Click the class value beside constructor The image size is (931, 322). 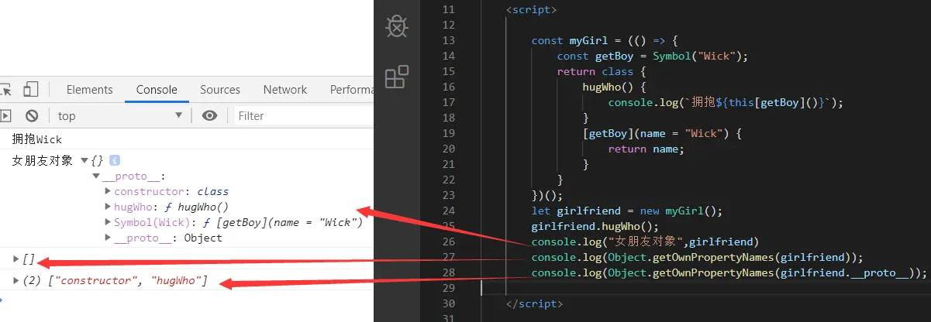[x=212, y=191]
